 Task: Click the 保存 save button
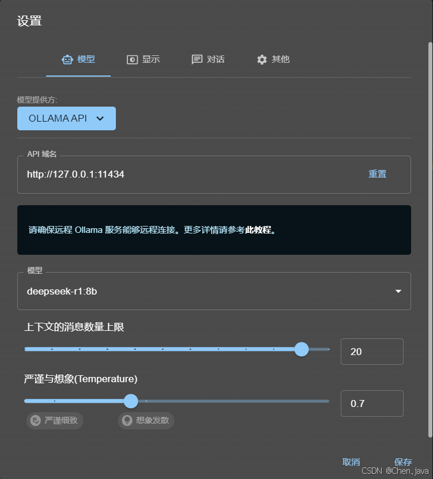pos(403,462)
